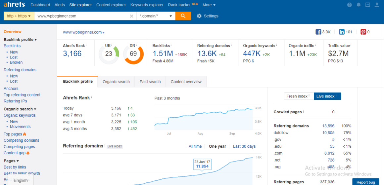Open Best by links in the sidebar

[15, 167]
